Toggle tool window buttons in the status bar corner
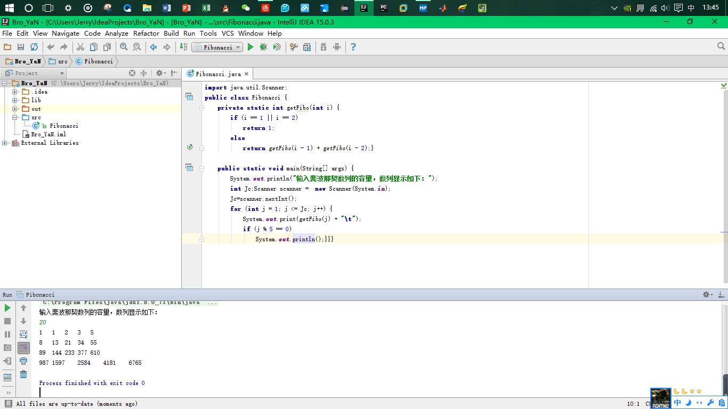 pos(8,404)
